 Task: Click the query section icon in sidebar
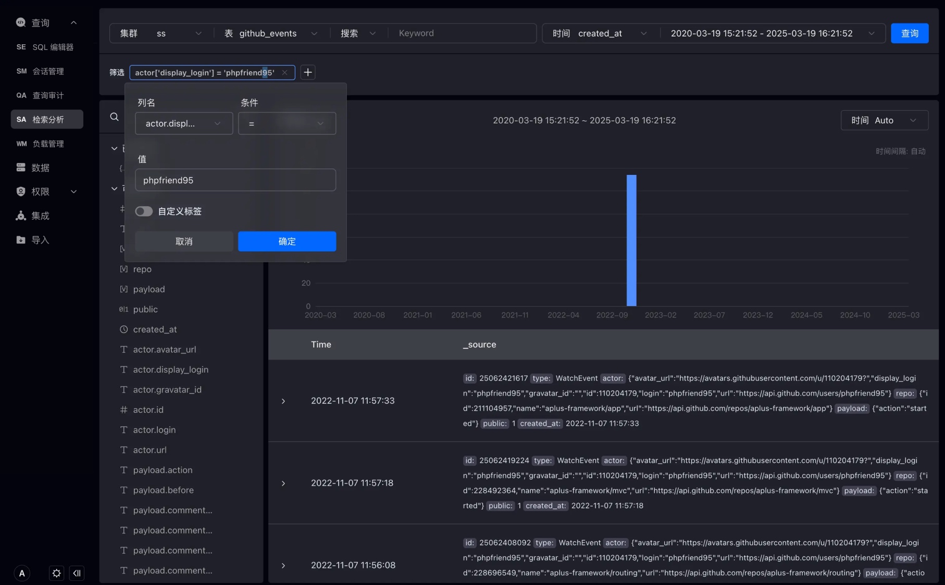point(21,22)
